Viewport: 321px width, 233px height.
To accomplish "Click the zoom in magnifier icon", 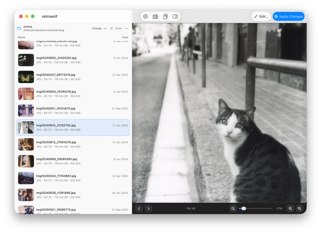I will pos(290,209).
